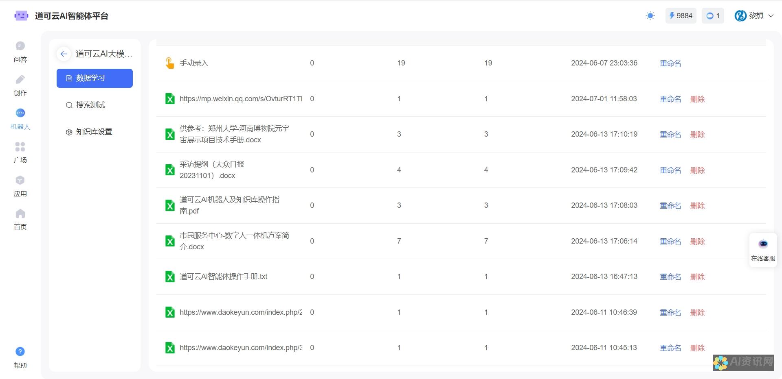The width and height of the screenshot is (782, 379).
Task: Click the timestamp 2024-07-01 11:58:03
Action: click(604, 99)
